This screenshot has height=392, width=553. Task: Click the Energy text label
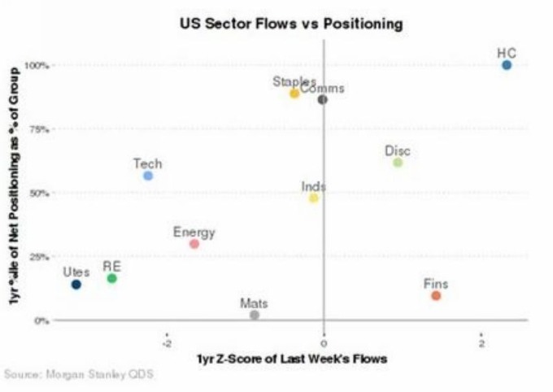(x=194, y=233)
